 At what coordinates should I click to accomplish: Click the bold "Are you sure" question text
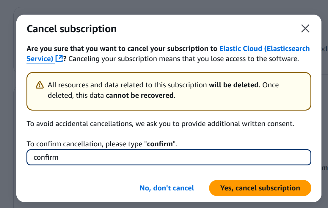(x=122, y=49)
